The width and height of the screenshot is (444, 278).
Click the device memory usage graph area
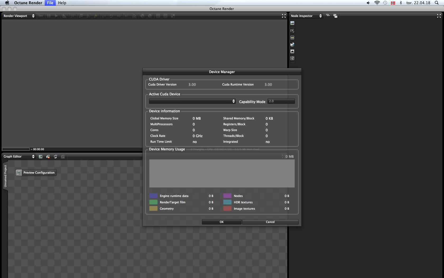click(222, 173)
